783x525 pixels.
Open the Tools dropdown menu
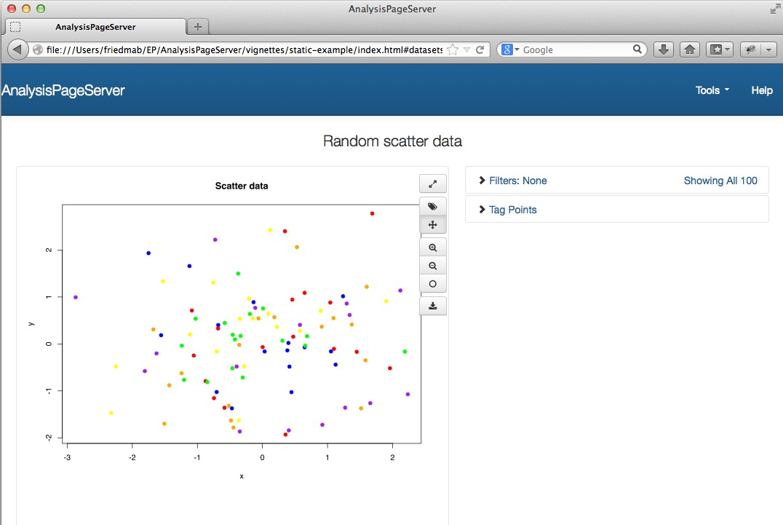tap(712, 90)
